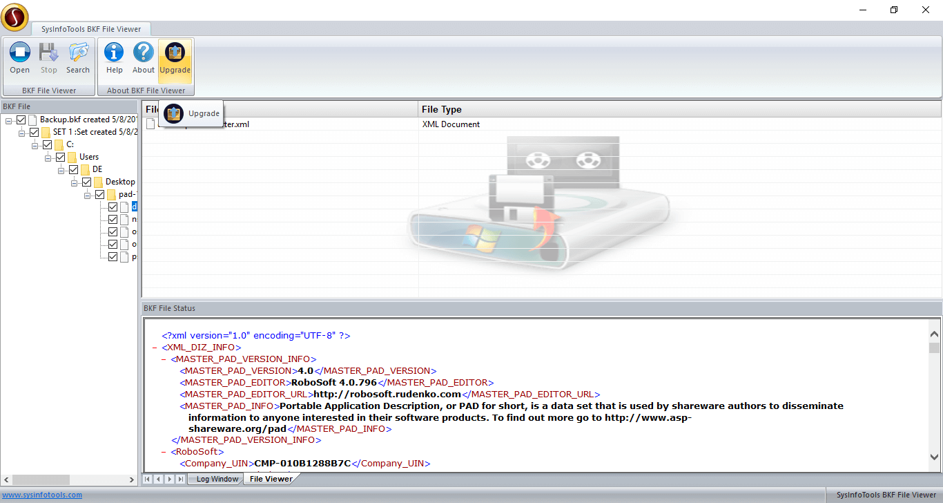This screenshot has height=503, width=943.
Task: Toggle the Users folder checkbox
Action: pyautogui.click(x=60, y=158)
